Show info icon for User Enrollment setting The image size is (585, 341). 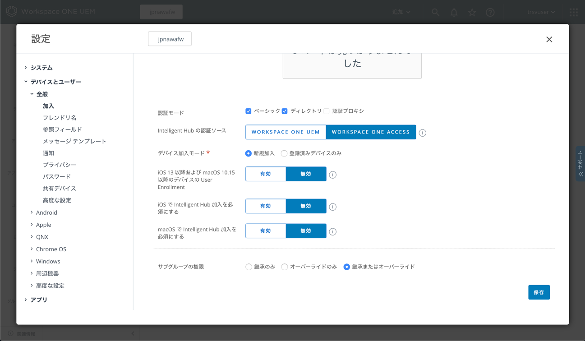(x=332, y=175)
